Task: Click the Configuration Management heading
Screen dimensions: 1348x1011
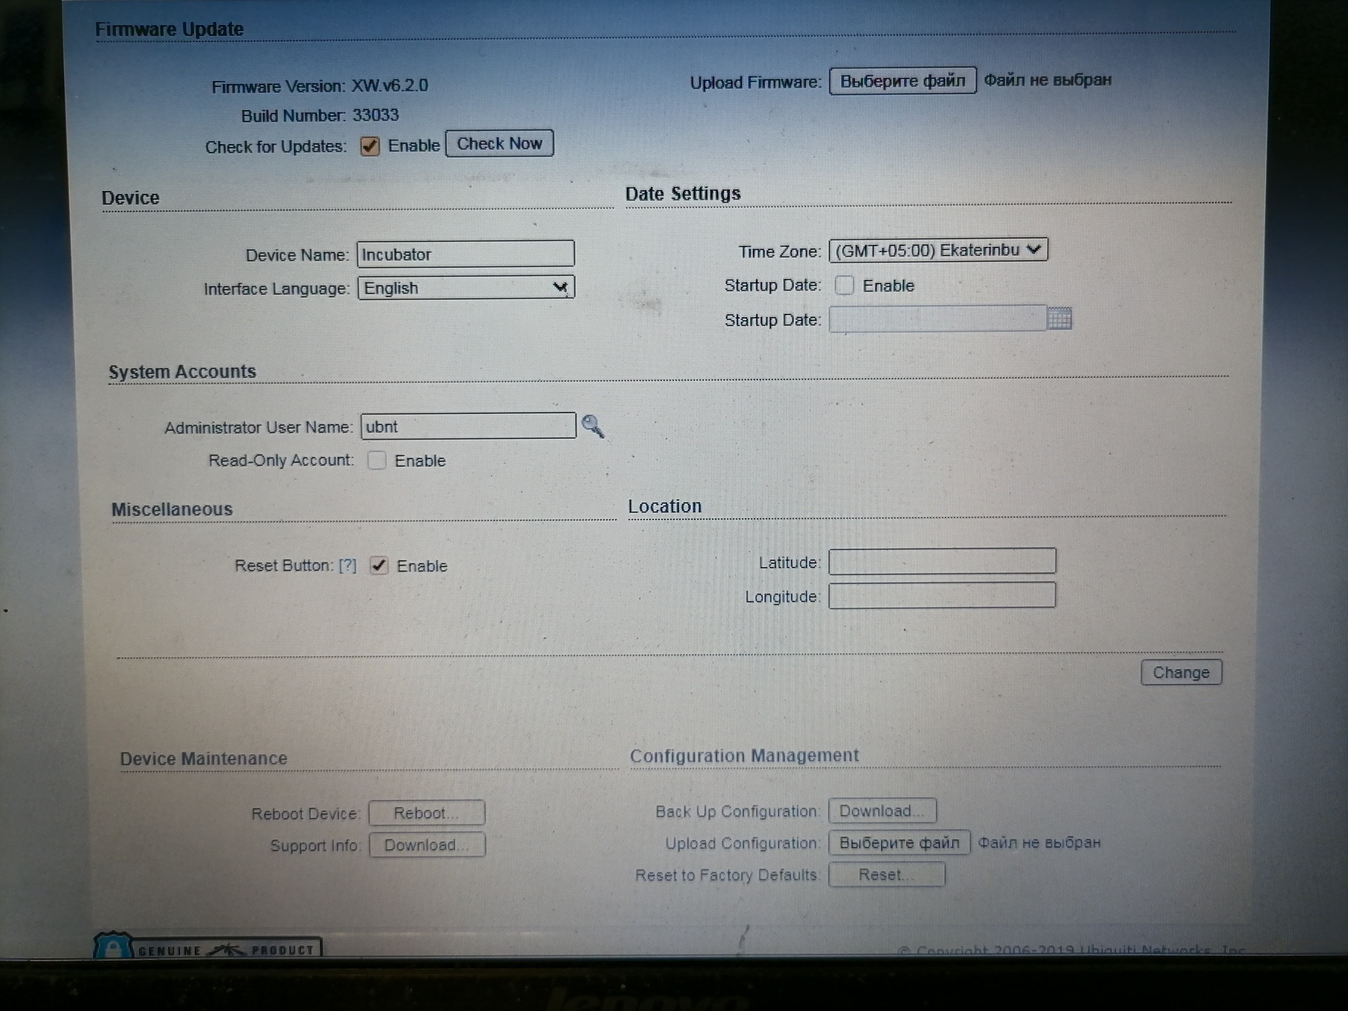Action: click(744, 756)
